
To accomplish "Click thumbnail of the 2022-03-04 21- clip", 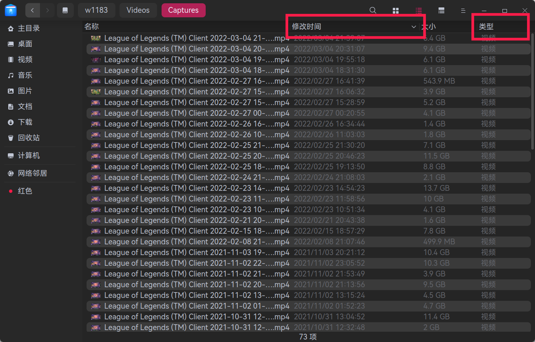I will tap(96, 38).
